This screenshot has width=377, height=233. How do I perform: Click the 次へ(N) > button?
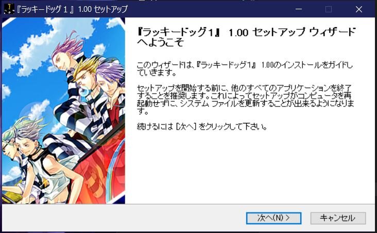point(273,218)
